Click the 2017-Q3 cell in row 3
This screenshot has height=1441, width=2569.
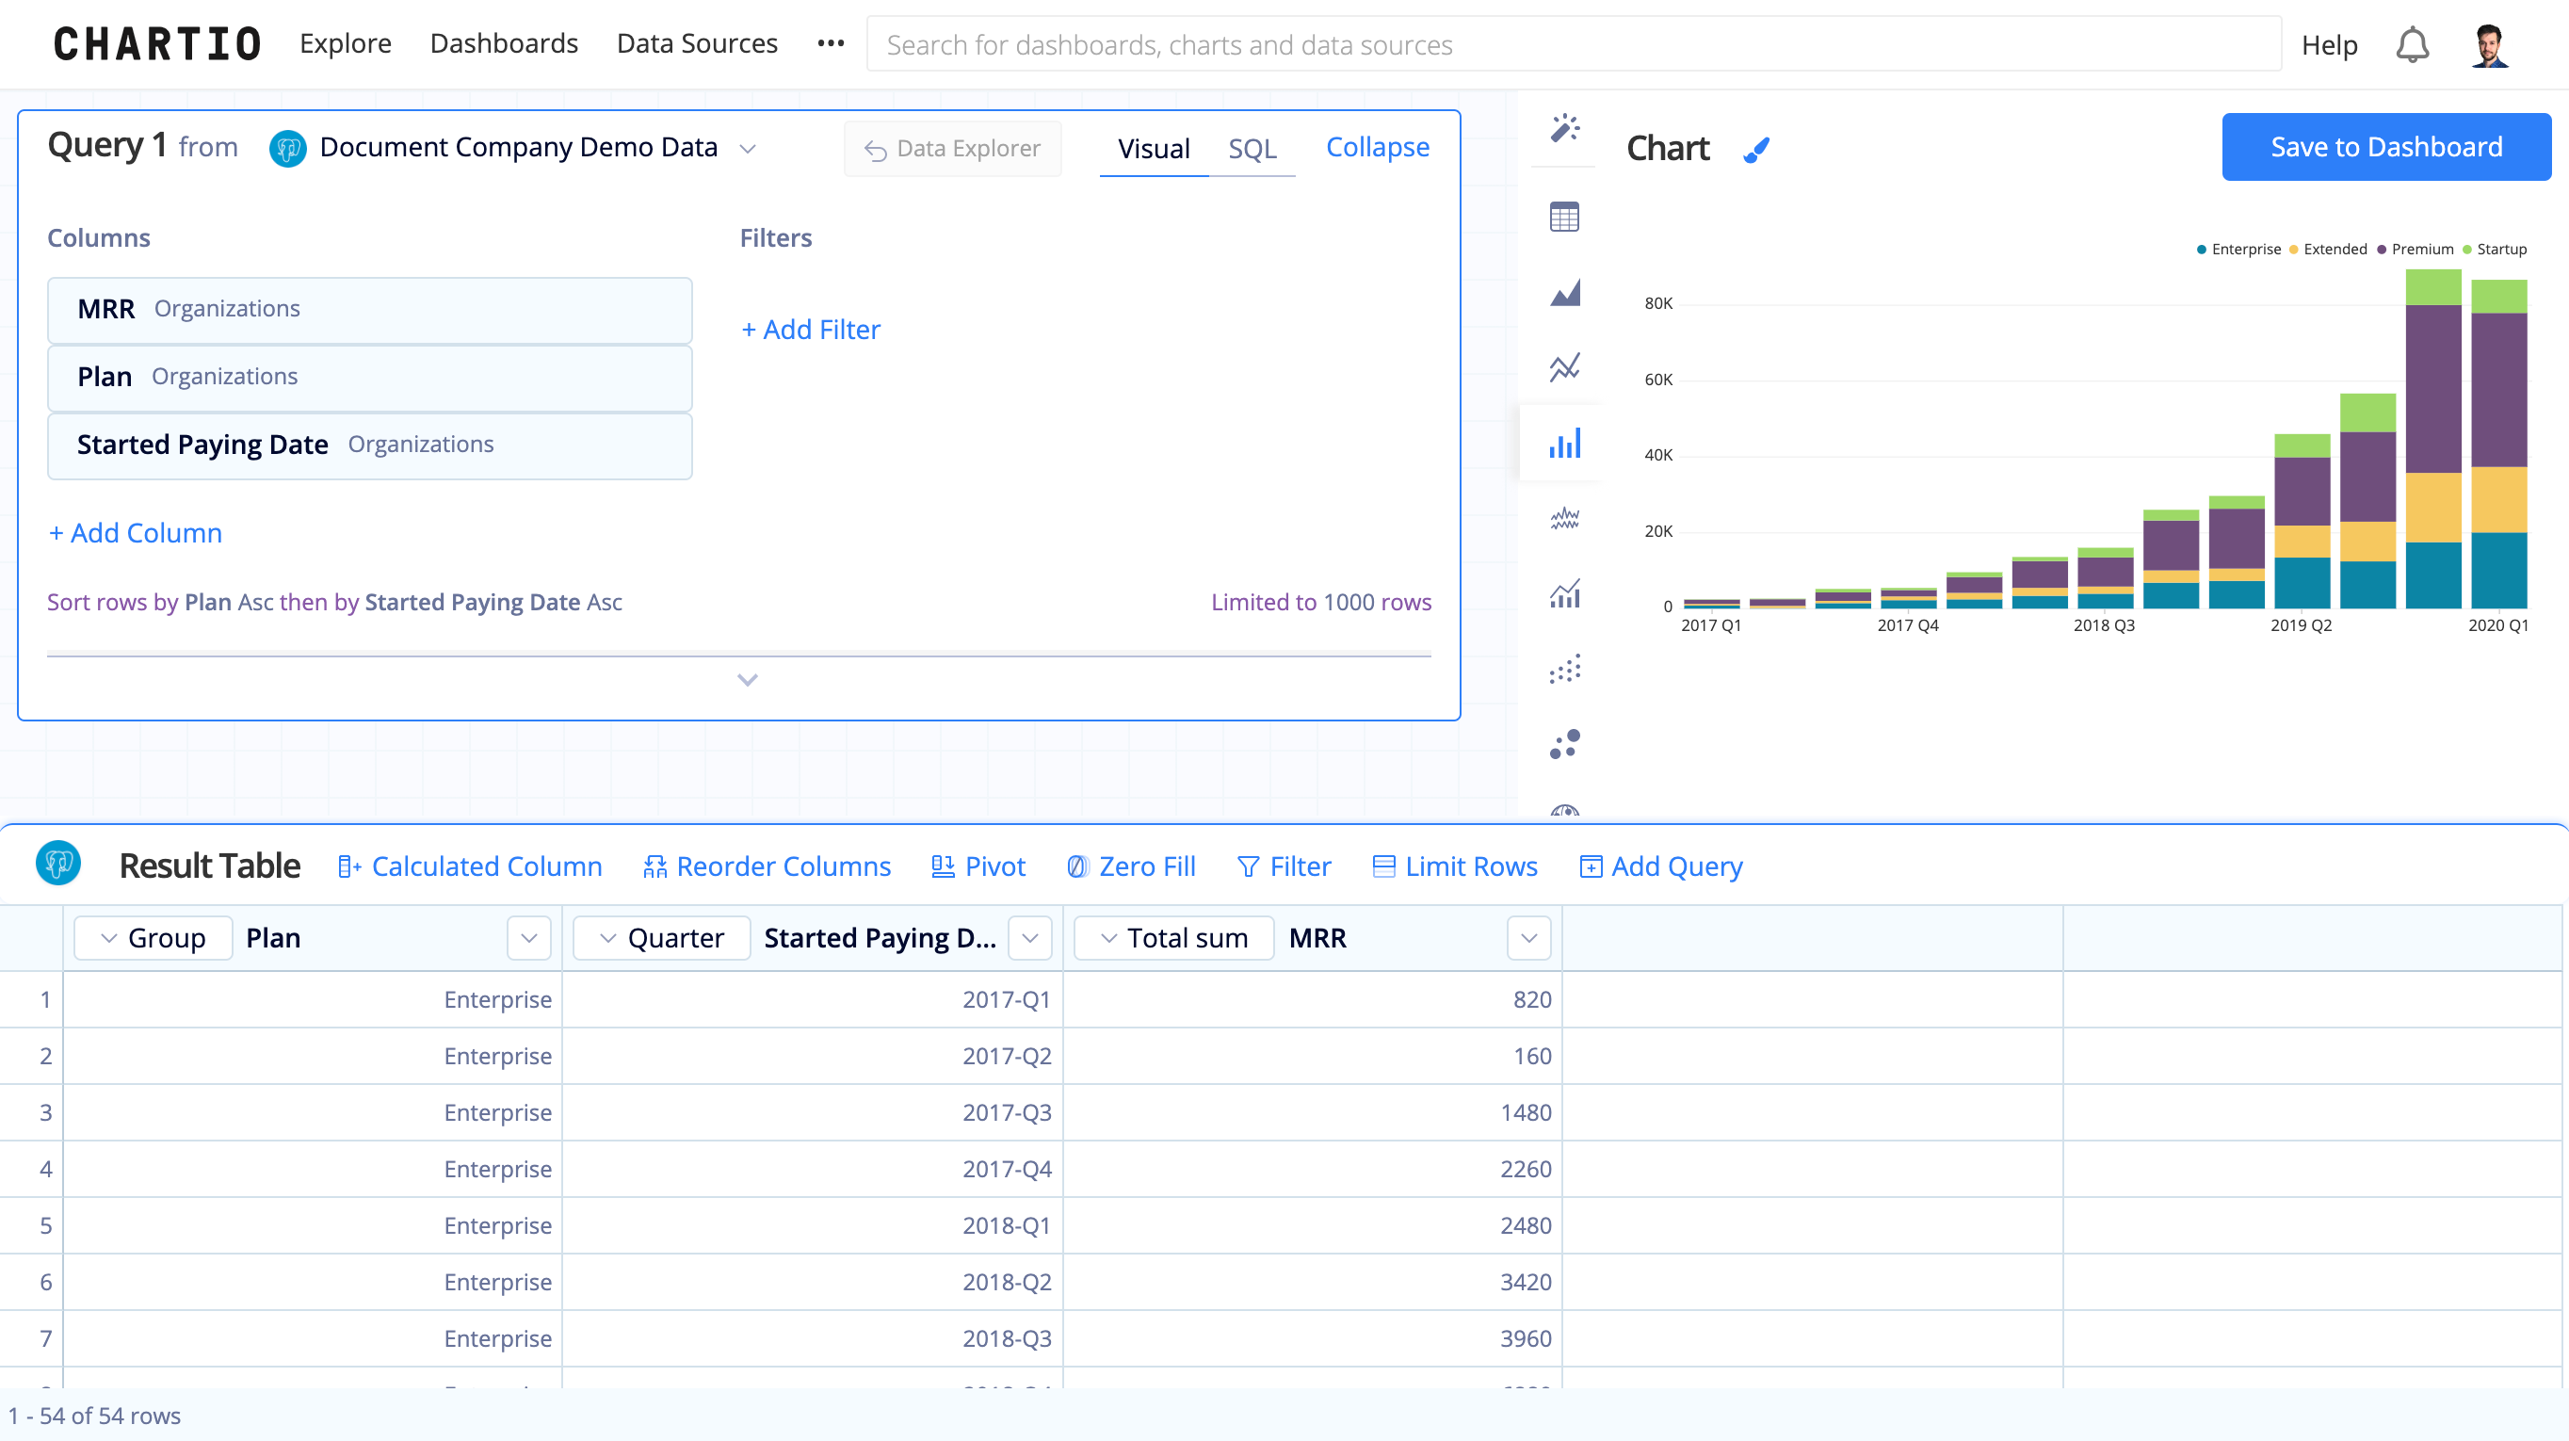[812, 1113]
